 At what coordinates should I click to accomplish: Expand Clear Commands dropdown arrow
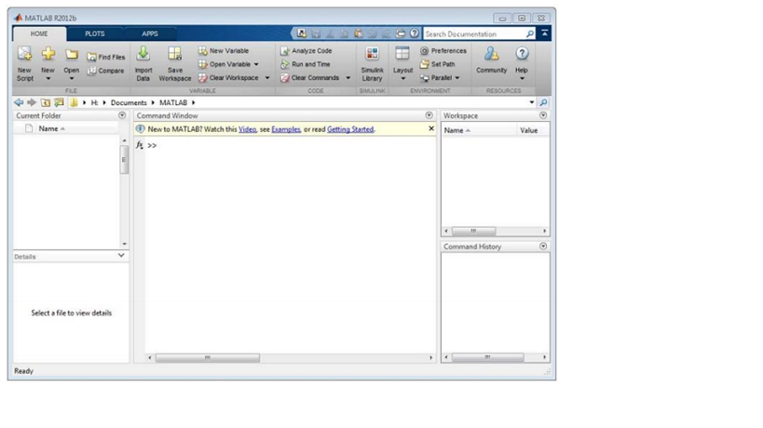347,78
